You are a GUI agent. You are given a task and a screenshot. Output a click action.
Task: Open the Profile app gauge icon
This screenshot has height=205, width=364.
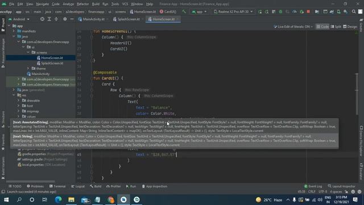click(x=295, y=11)
